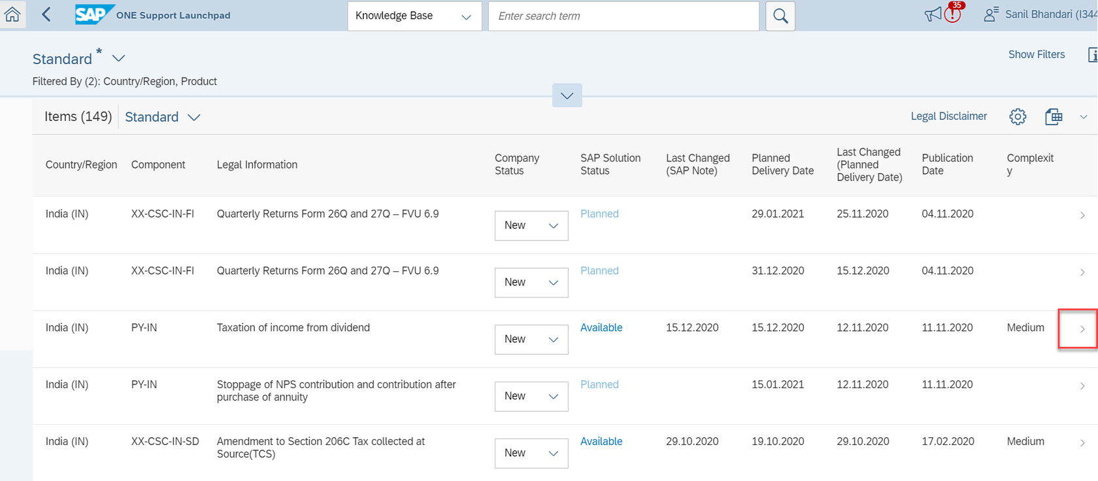1098x481 pixels.
Task: Open details arrow for Taxation of income from dividend
Action: point(1082,329)
